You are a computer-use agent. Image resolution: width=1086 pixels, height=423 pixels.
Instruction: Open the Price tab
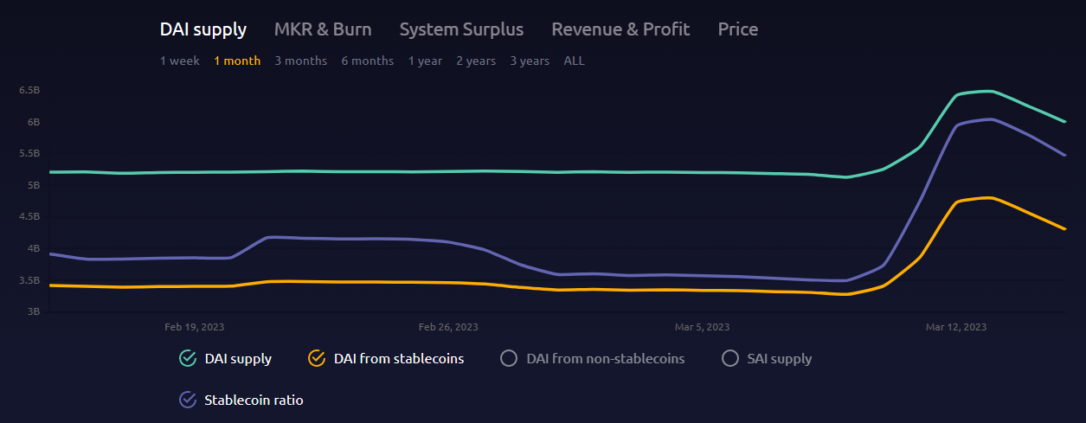pos(738,29)
